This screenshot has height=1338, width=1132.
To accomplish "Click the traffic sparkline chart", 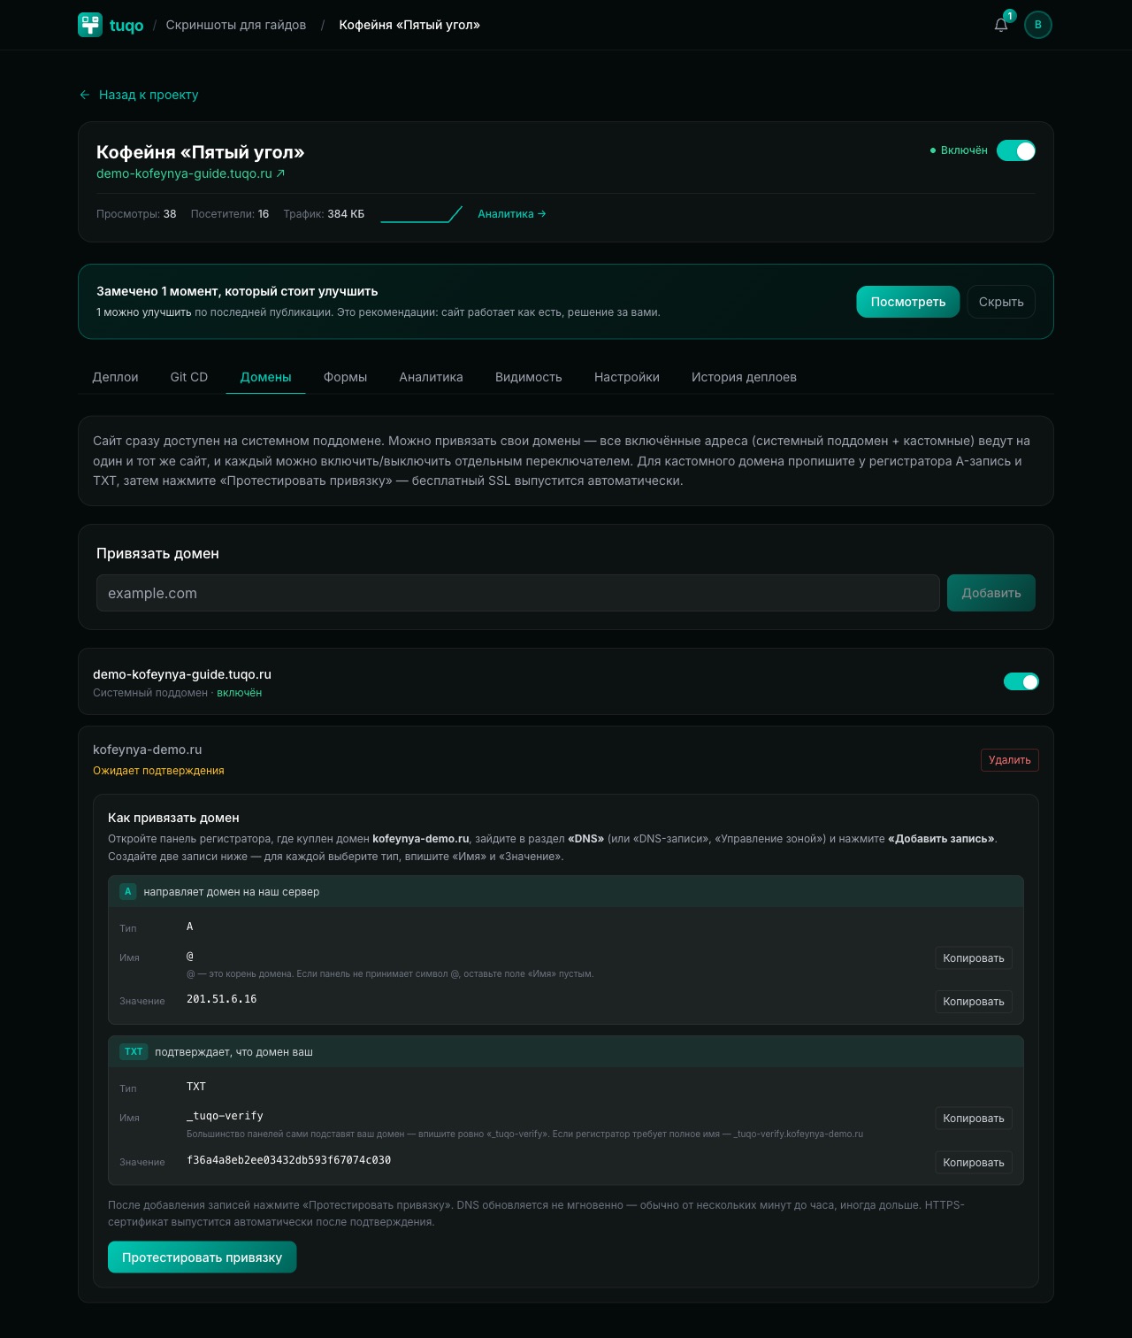I will (421, 214).
